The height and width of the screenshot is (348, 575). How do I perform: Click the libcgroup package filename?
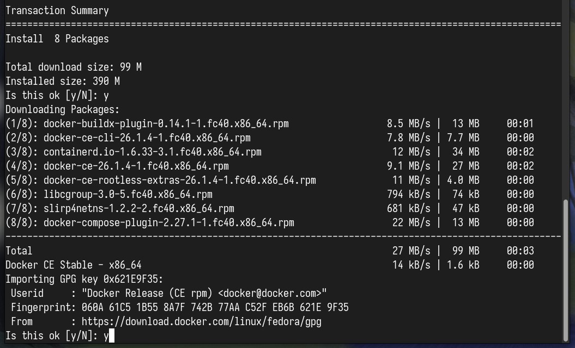[128, 194]
